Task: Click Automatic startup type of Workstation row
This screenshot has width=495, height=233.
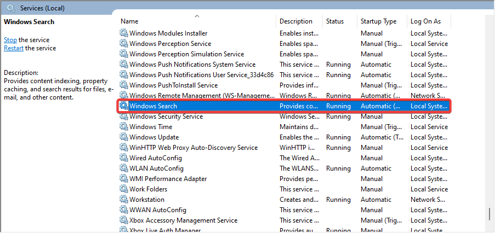Action: [376, 199]
